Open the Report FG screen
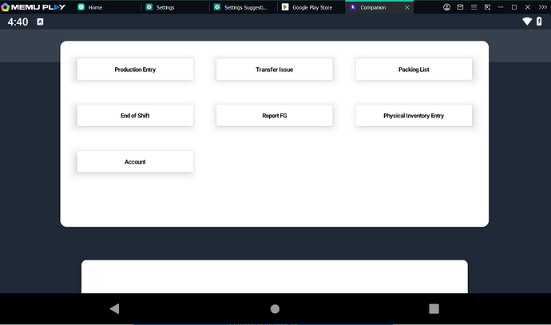The width and height of the screenshot is (551, 325). click(x=274, y=115)
